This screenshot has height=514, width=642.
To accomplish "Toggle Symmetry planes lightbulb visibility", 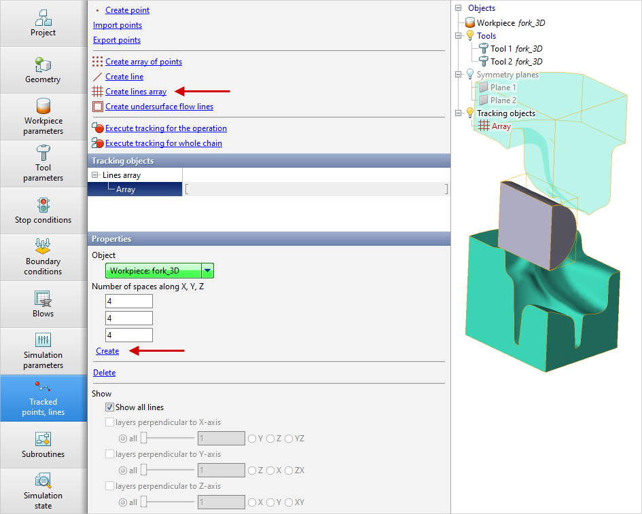I will pyautogui.click(x=469, y=75).
